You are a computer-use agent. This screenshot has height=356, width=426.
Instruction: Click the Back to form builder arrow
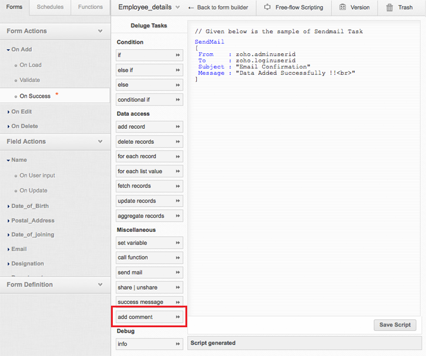click(191, 8)
